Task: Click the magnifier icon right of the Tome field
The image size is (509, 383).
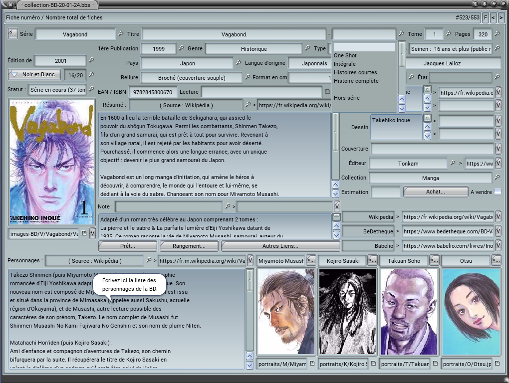Action: tap(449, 34)
